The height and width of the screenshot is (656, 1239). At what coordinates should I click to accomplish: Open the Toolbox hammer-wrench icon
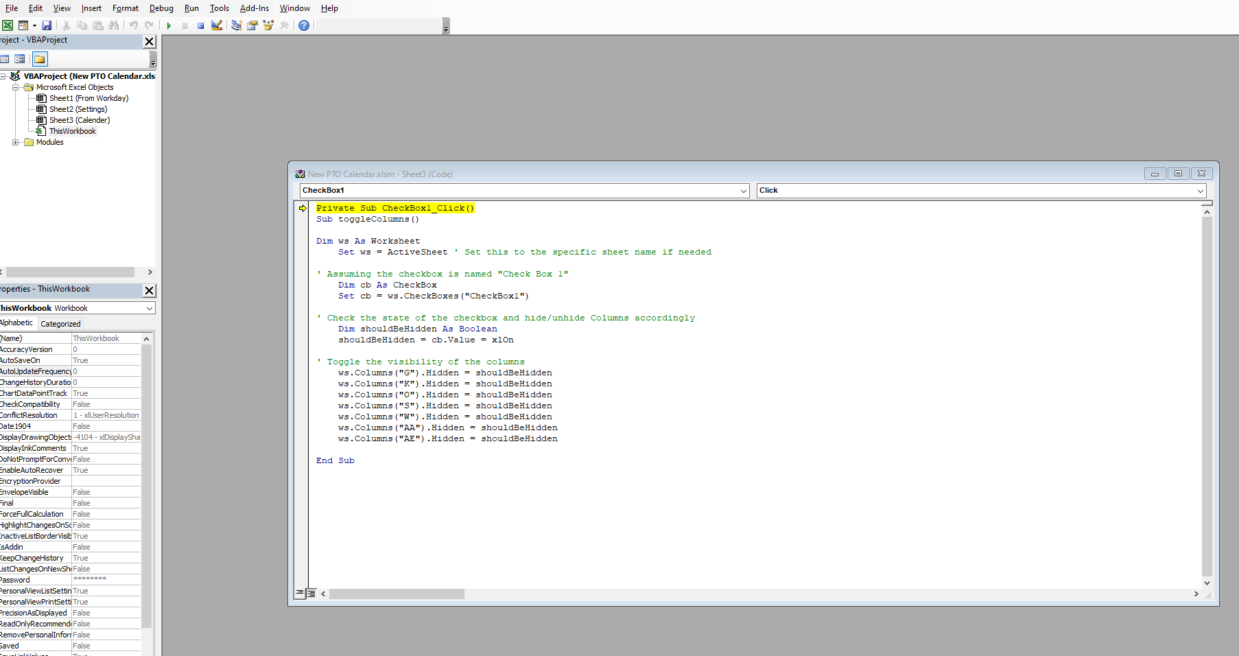284,25
